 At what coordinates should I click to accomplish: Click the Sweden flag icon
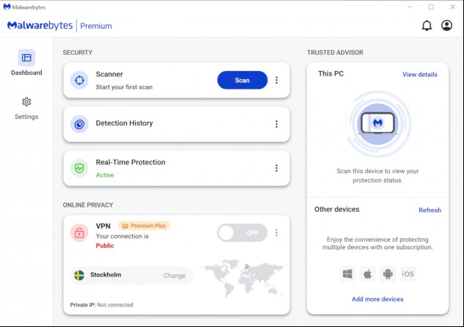[x=79, y=275]
